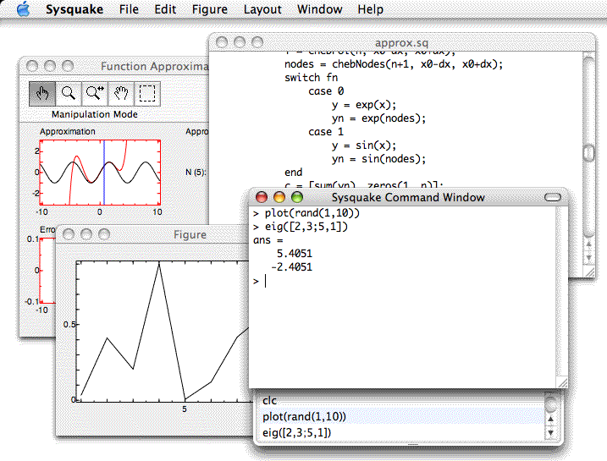Open the Sysquake application menu
607x461 pixels.
coord(74,9)
